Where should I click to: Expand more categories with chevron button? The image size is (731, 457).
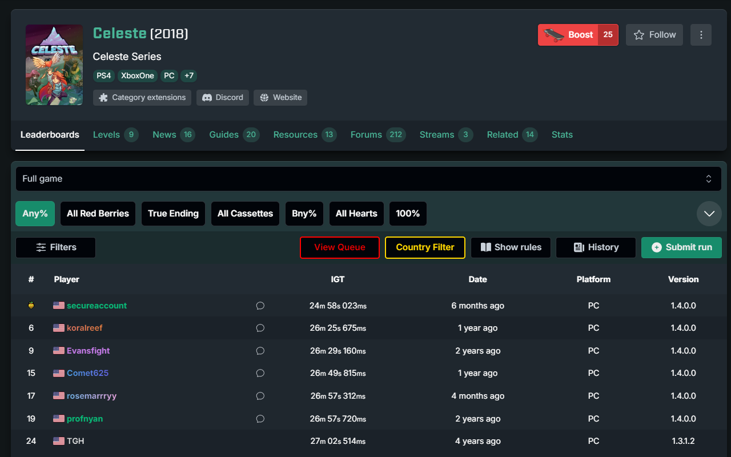(709, 214)
